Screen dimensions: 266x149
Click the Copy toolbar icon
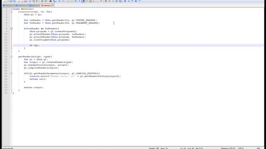pos(34,1)
